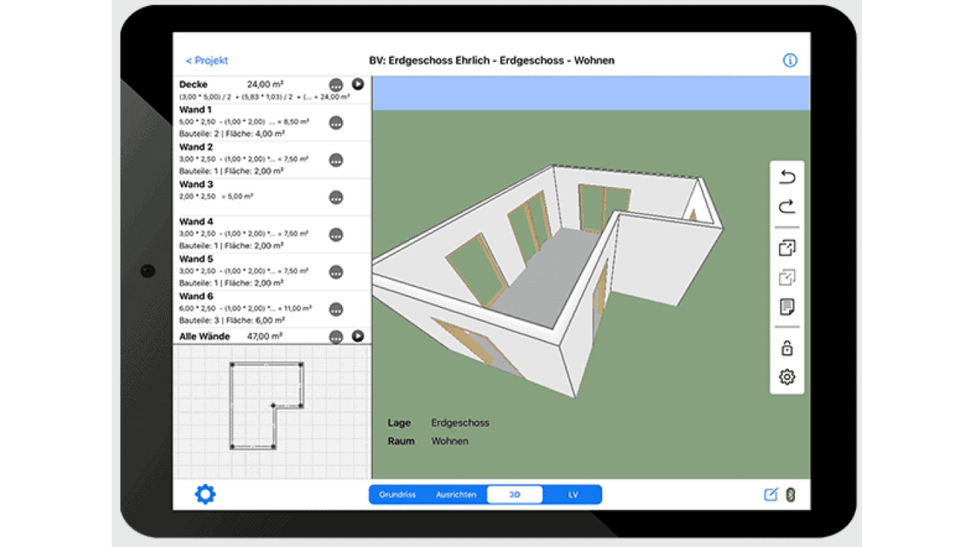Viewport: 973px width, 547px height.
Task: Click the Alle Wände label
Action: tap(204, 336)
